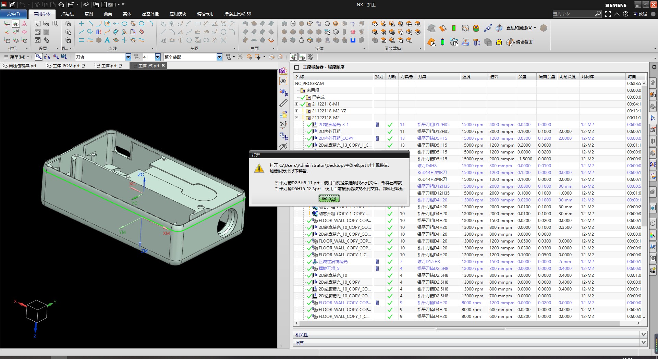Expand the 21122118-M1 program group
Screen dimensions: 658x359
(x=296, y=104)
